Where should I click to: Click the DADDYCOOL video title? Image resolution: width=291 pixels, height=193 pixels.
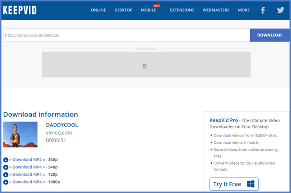coord(62,125)
